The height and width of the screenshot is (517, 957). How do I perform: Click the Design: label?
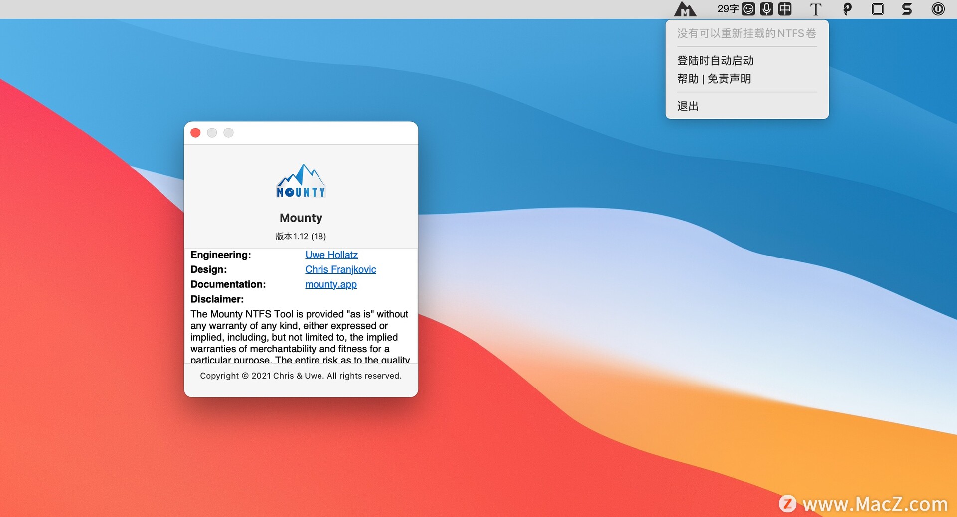point(209,269)
